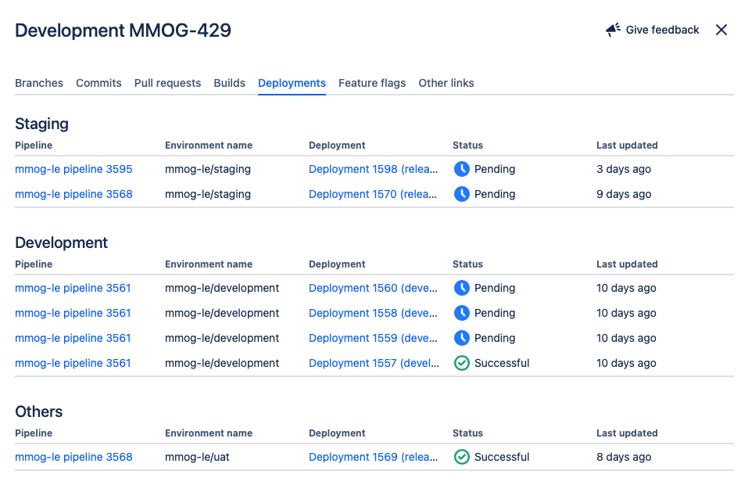Click Successful checkmark icon for Deployment 1569

pyautogui.click(x=462, y=457)
